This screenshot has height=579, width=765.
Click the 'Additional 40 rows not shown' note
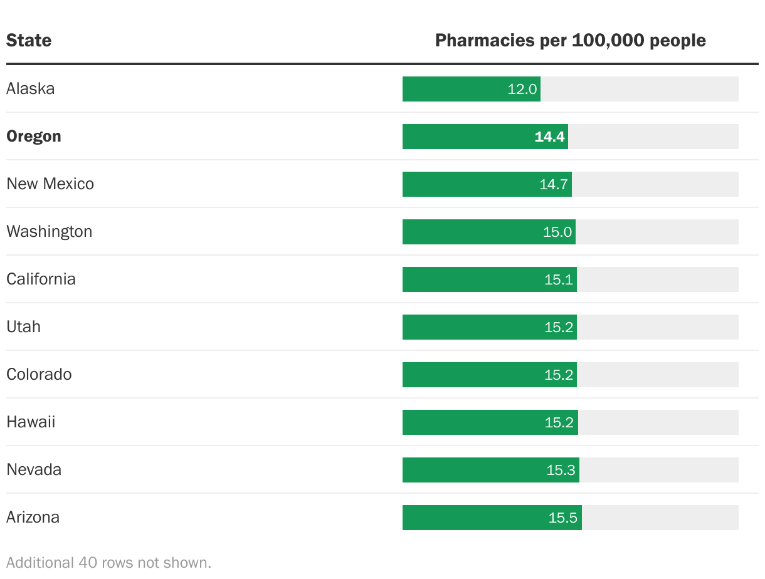tap(109, 563)
